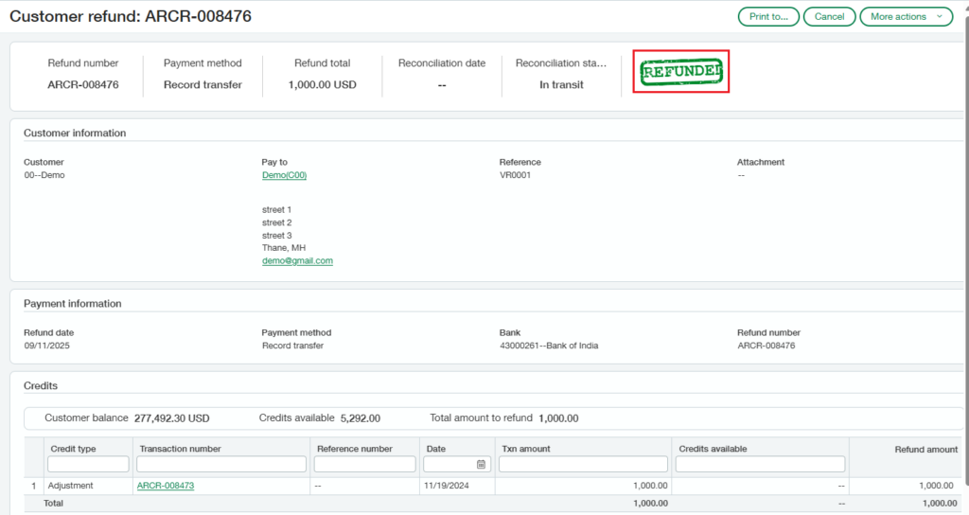Focus the Credit type filter field

click(x=88, y=464)
